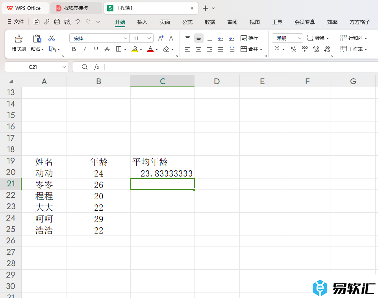
Task: Align text right
Action: pyautogui.click(x=210, y=50)
